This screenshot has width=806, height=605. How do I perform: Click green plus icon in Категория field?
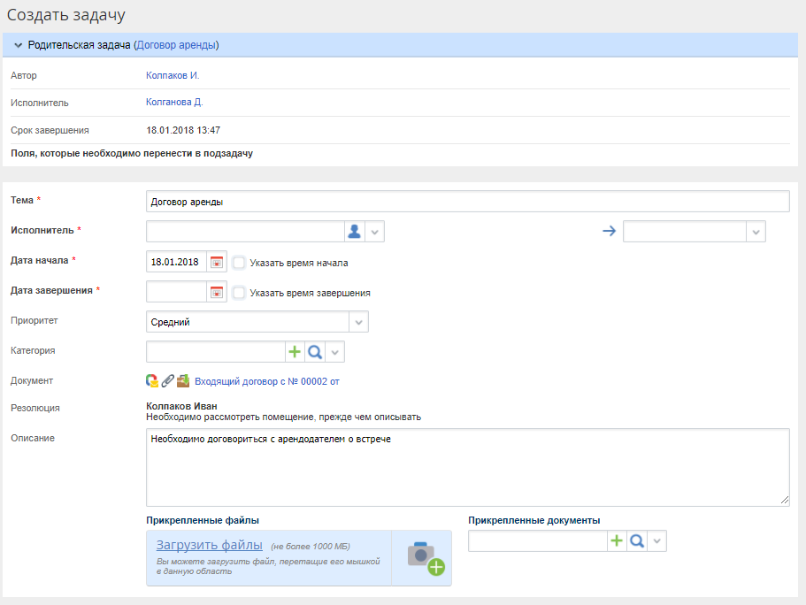pos(295,352)
